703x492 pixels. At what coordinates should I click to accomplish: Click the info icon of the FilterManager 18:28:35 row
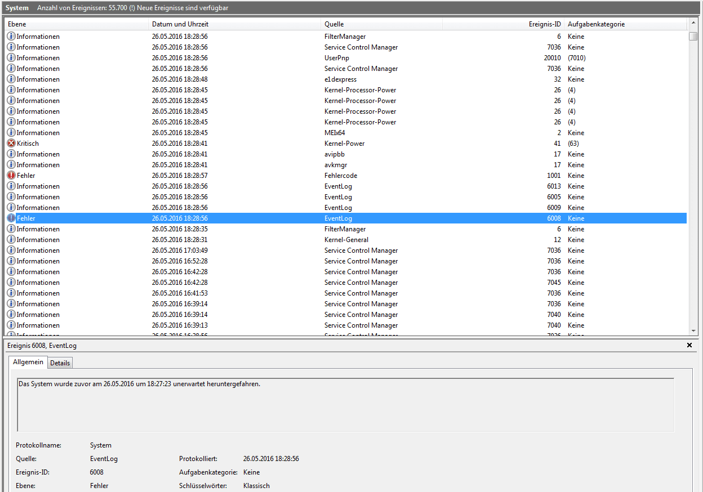coord(11,229)
